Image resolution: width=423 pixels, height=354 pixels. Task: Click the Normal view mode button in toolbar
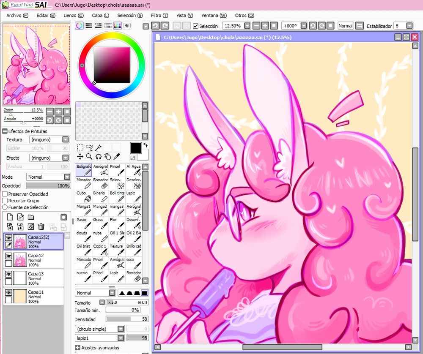tap(346, 26)
